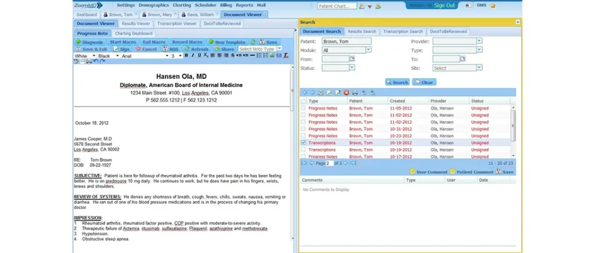Check the 10-23-2012 Progress Notes row checkbox

(303, 136)
